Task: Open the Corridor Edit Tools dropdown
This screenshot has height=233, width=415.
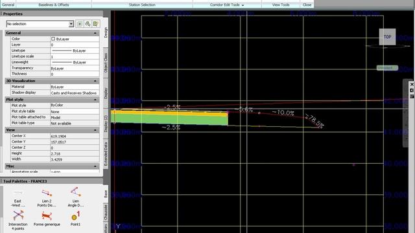Action: (227, 5)
